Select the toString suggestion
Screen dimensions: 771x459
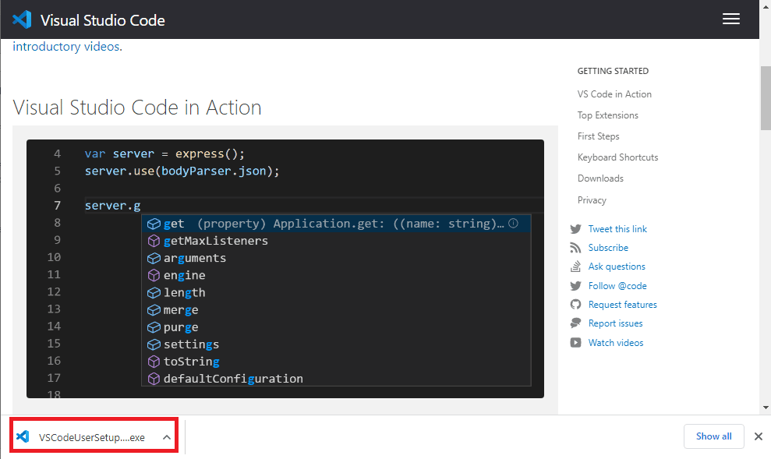pos(336,362)
